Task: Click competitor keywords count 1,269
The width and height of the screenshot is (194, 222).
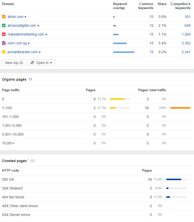Action: [186, 34]
